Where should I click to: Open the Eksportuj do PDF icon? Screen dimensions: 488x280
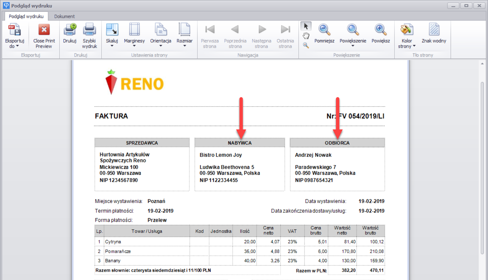pyautogui.click(x=14, y=30)
